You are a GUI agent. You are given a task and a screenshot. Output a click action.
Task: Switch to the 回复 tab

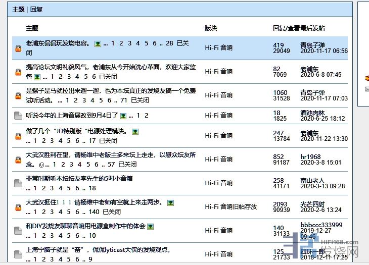[36, 9]
